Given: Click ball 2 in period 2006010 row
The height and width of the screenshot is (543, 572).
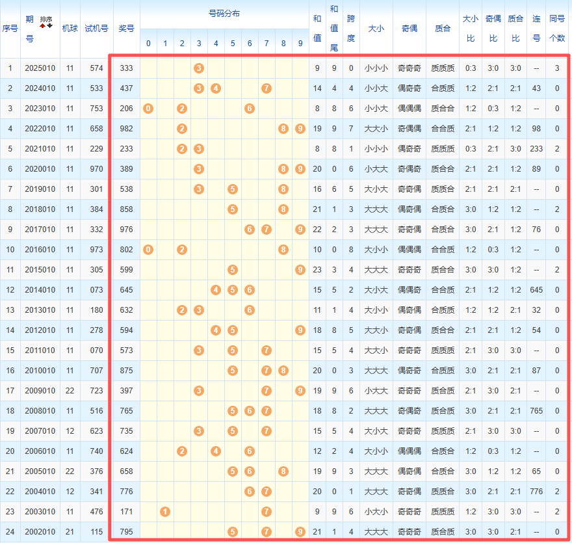Looking at the screenshot, I should click(x=182, y=451).
